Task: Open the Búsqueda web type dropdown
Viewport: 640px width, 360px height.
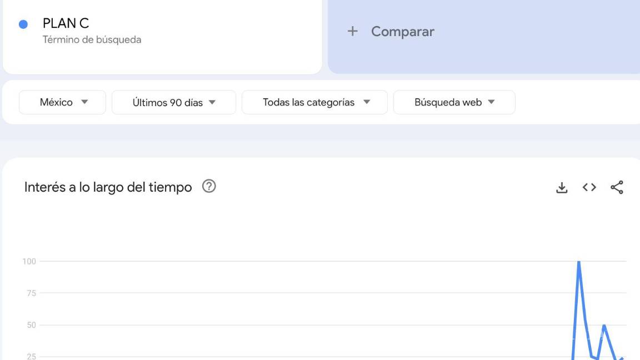Action: tap(453, 102)
